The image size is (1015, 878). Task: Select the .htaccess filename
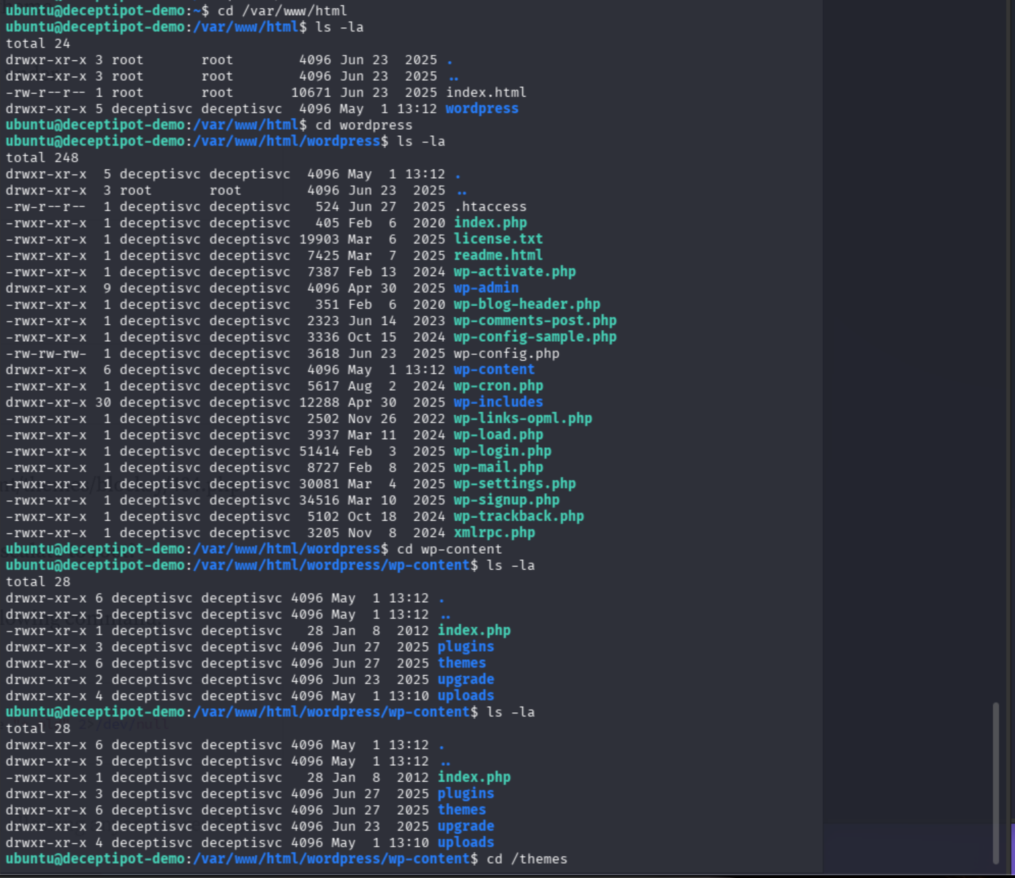(x=490, y=207)
